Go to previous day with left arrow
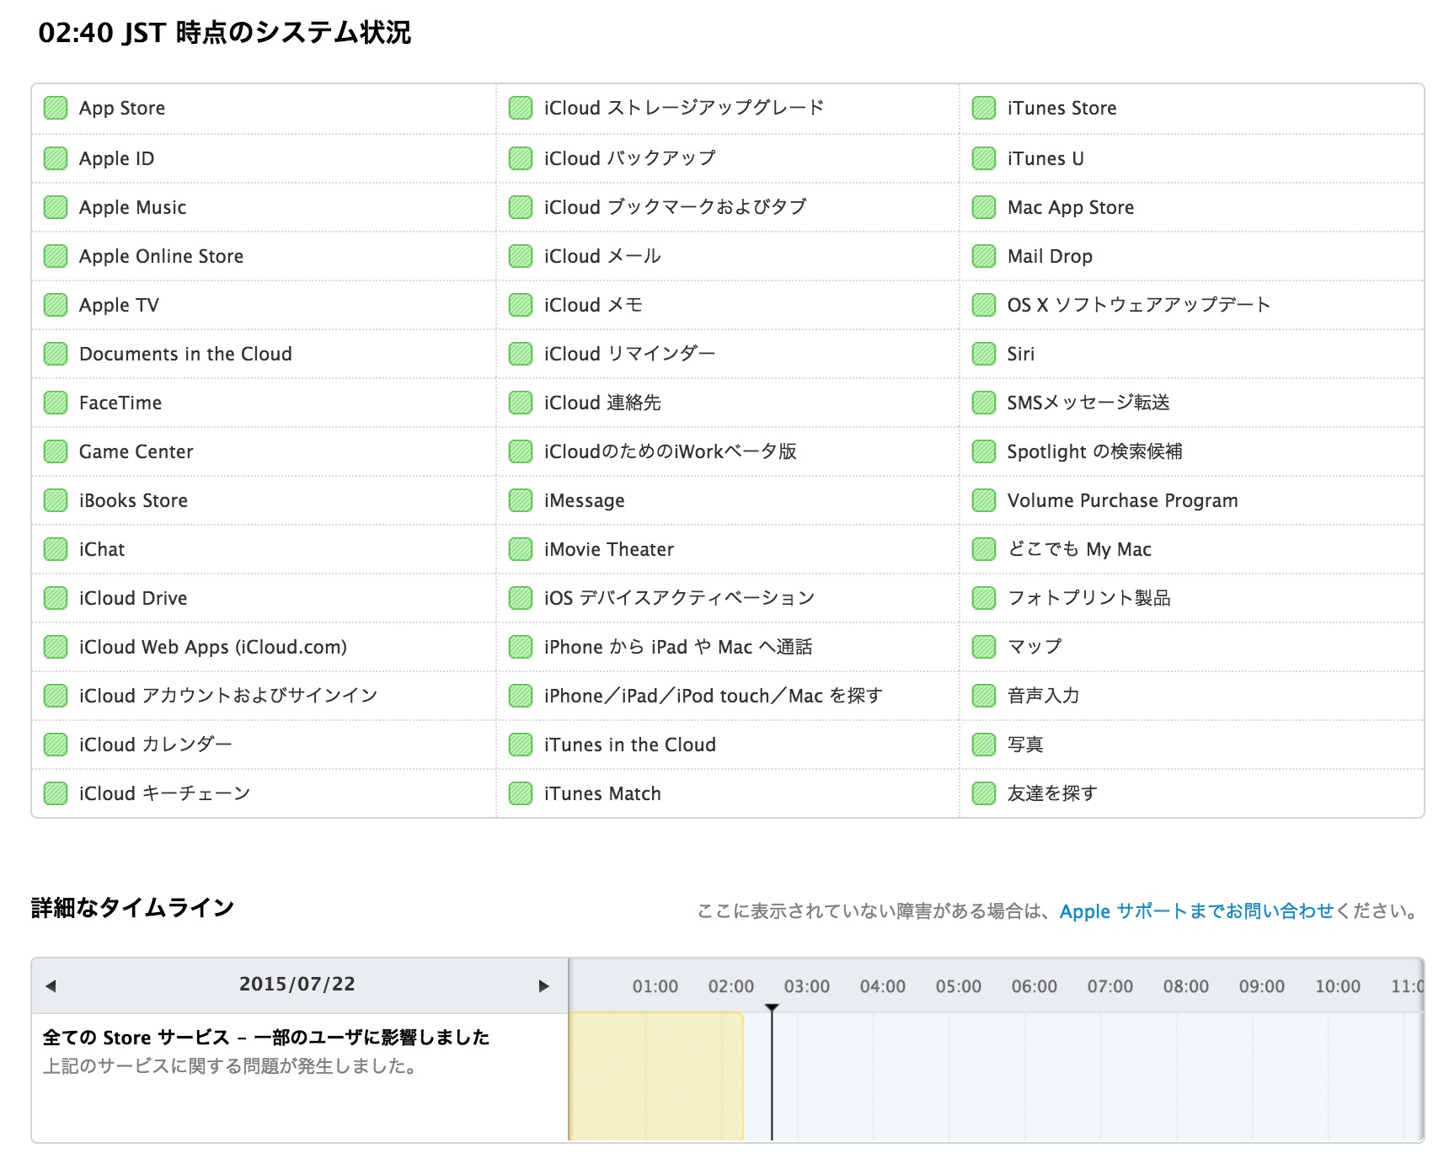The image size is (1449, 1164). [51, 985]
